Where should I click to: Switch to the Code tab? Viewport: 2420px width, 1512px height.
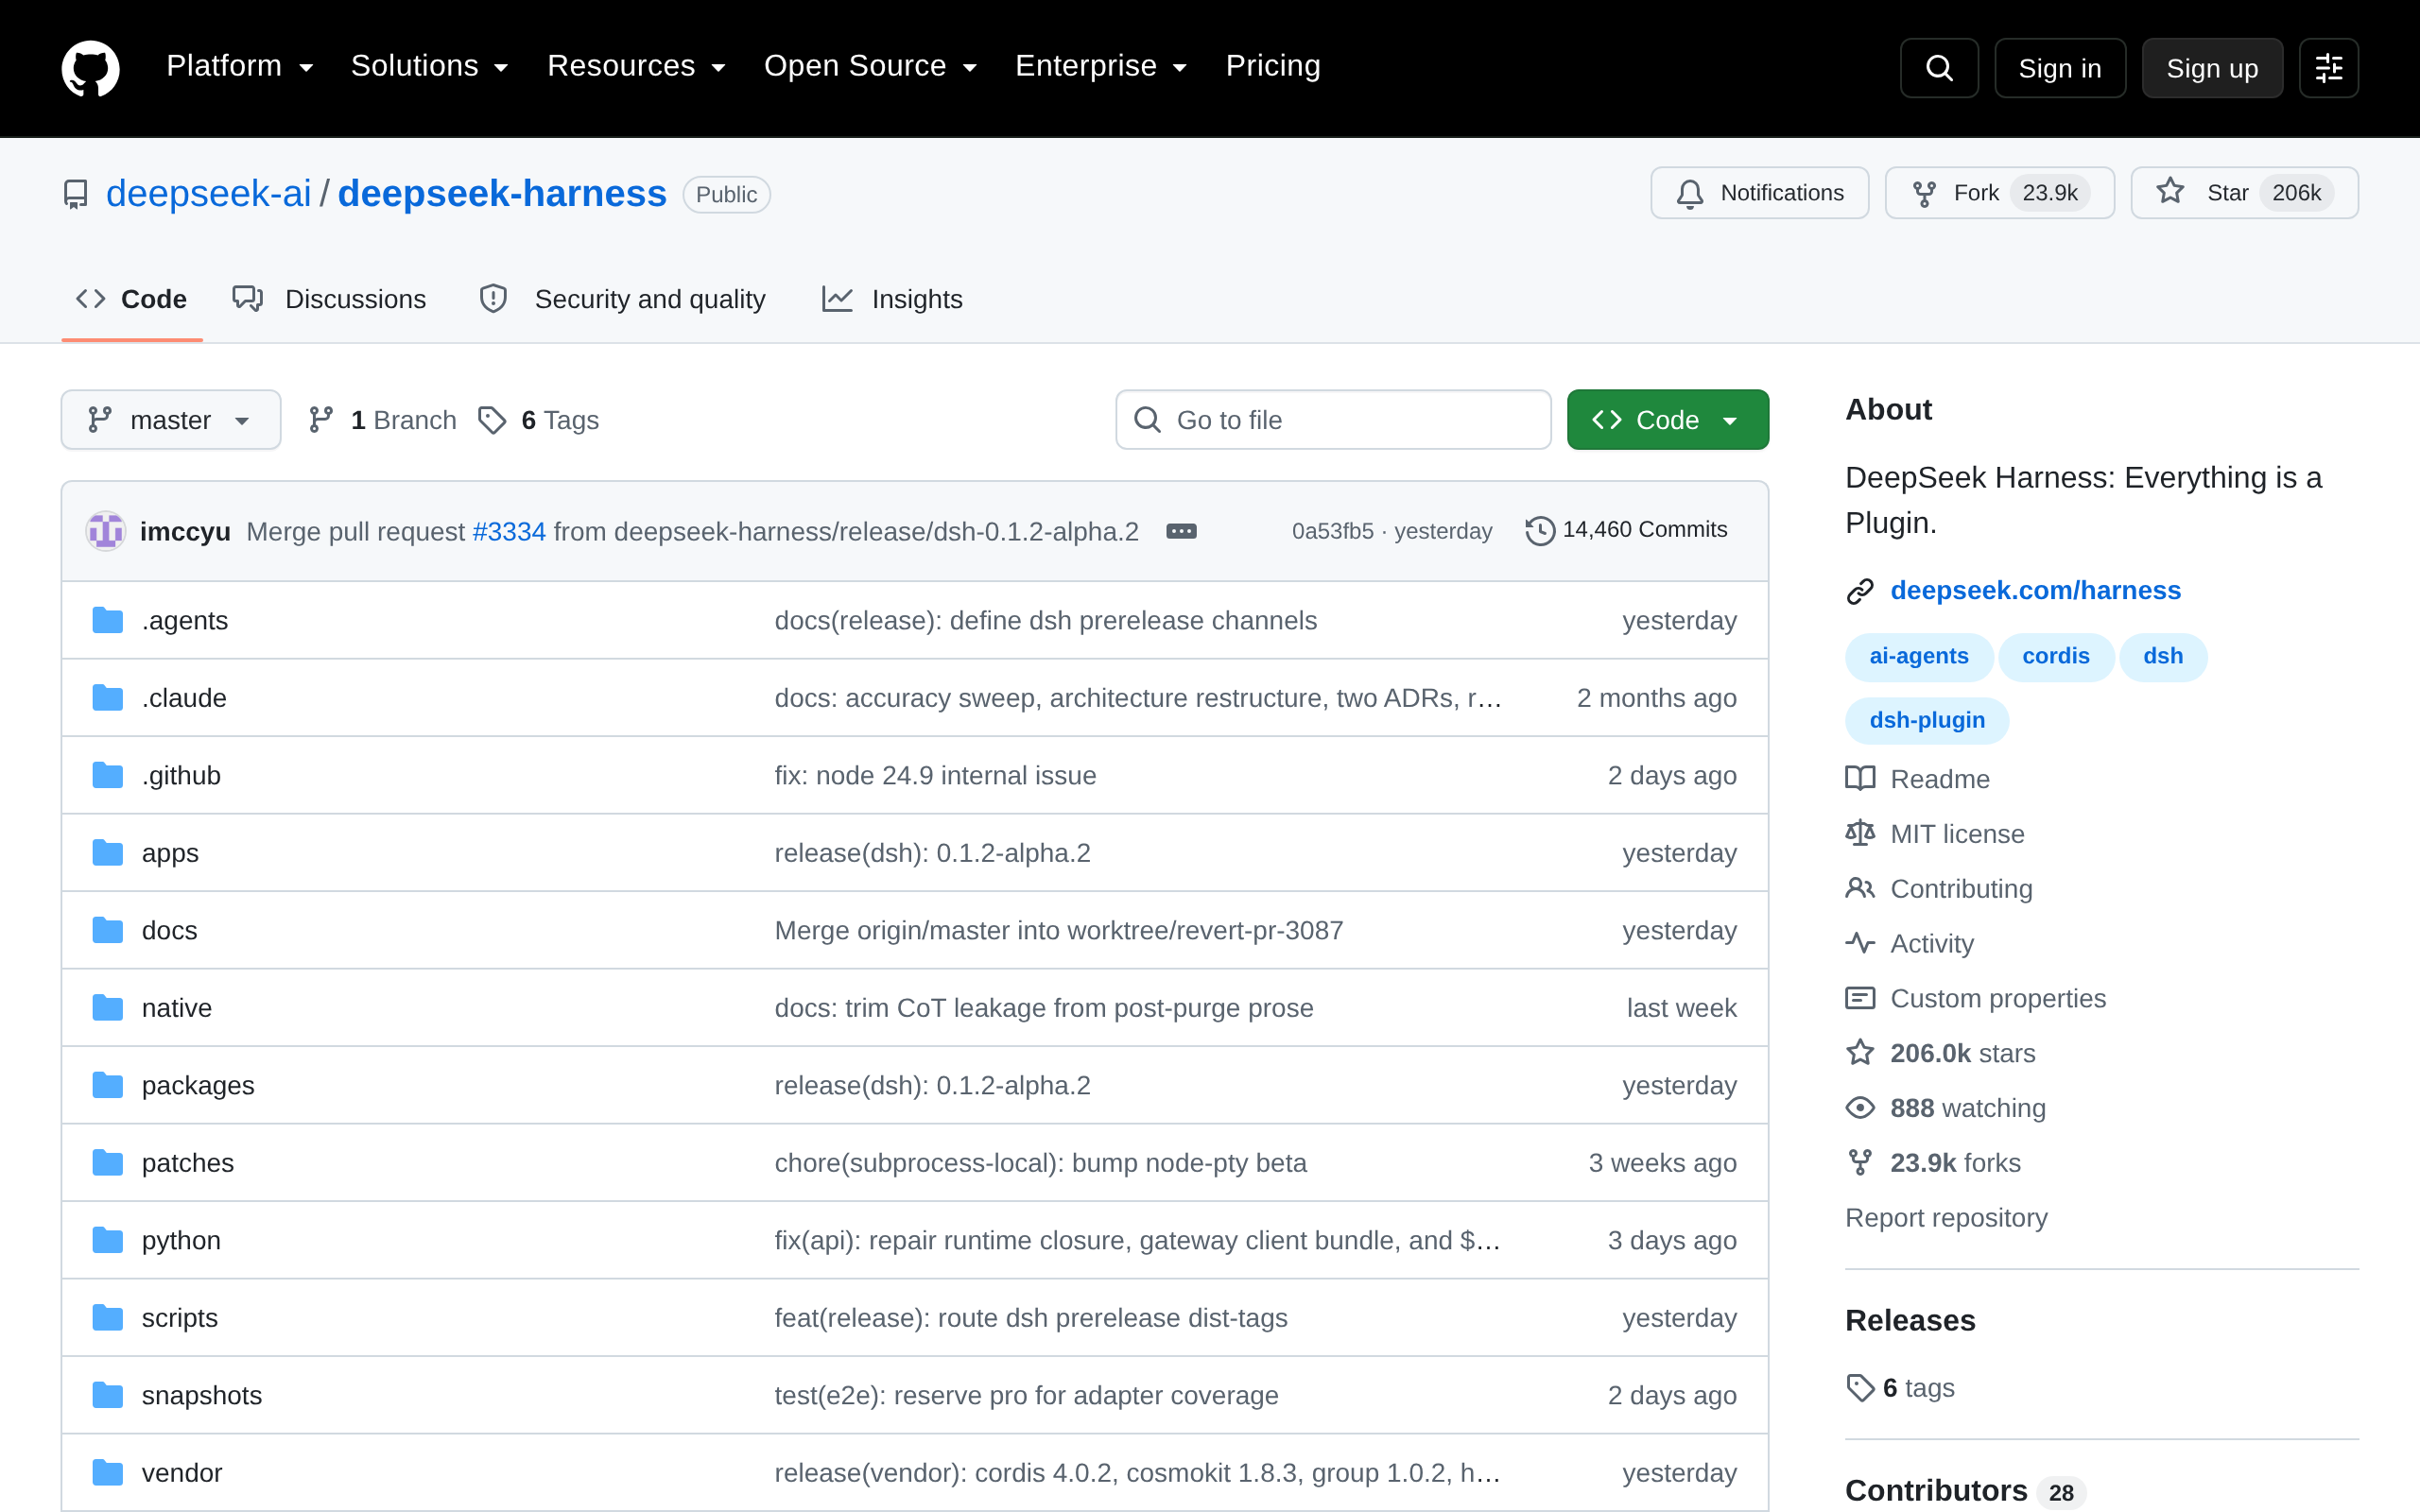[132, 299]
